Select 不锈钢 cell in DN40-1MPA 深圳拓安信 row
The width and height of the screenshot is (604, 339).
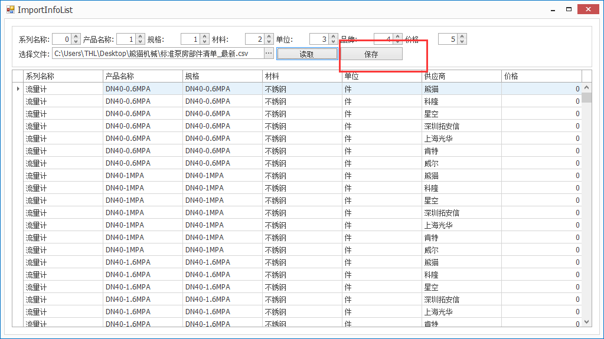(302, 212)
